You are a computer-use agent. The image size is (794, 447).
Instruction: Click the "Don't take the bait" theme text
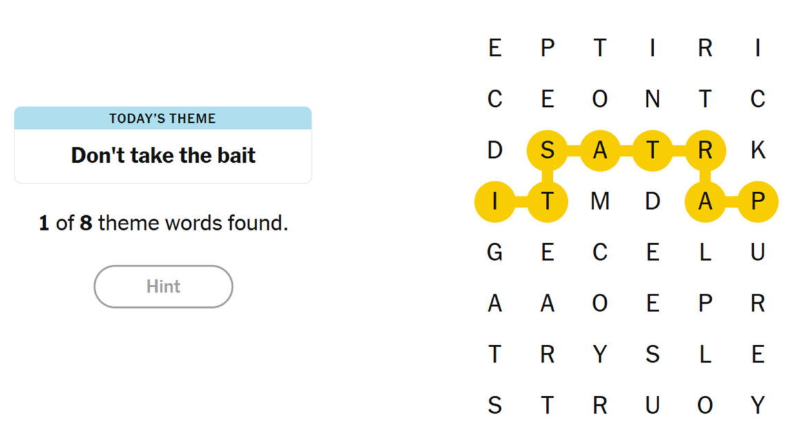[163, 155]
